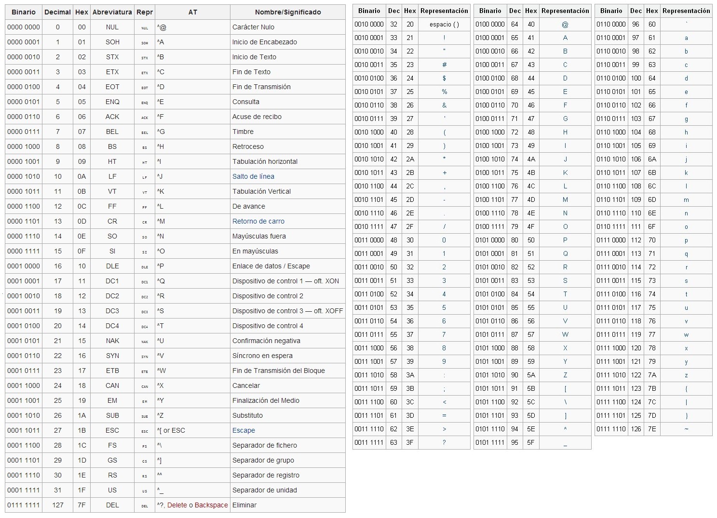Image resolution: width=717 pixels, height=518 pixels.
Task: Select the '#' symbol link for hex 23
Action: pos(444,65)
